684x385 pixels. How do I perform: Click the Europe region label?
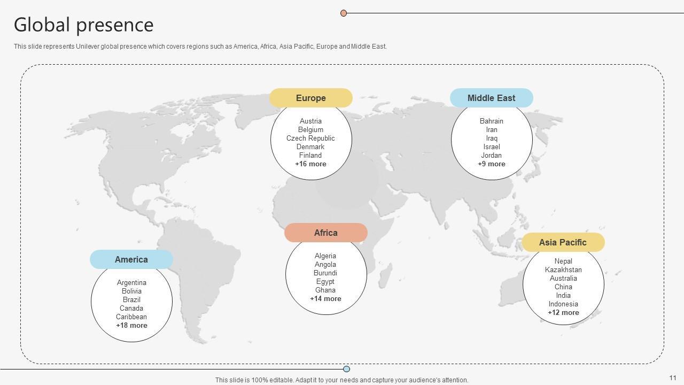[310, 98]
